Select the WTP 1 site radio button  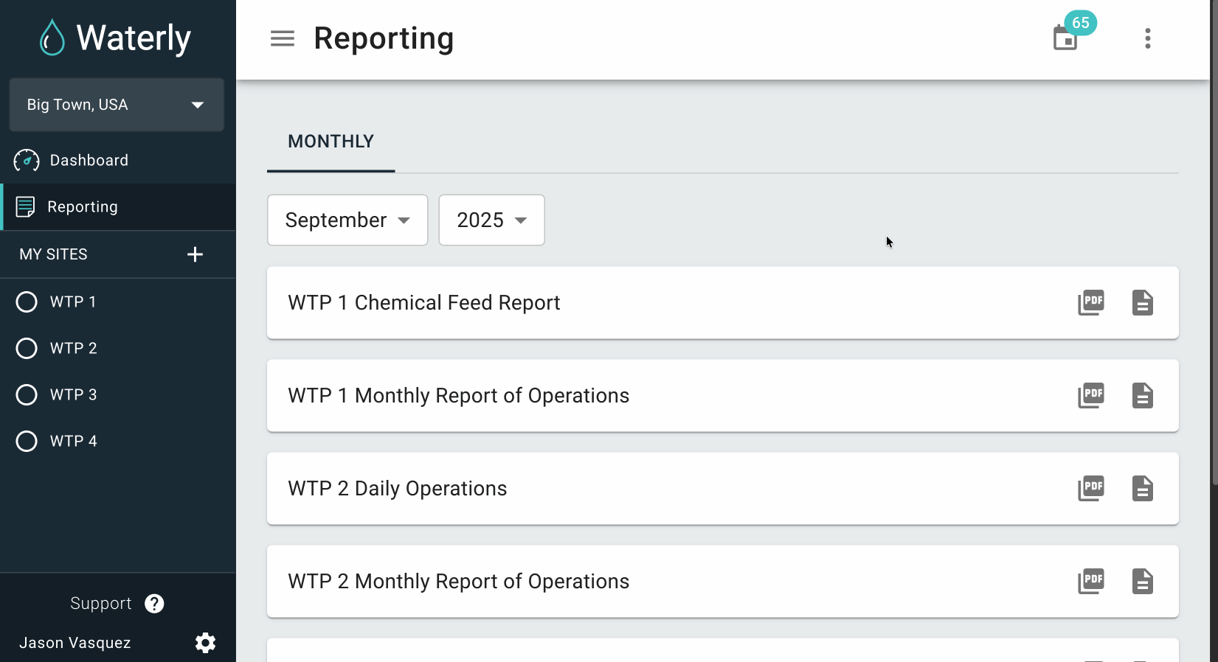27,302
